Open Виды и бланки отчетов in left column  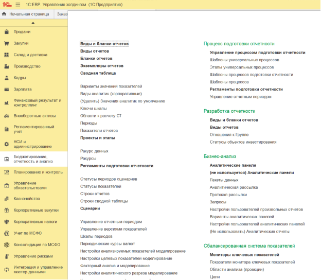[104, 44]
